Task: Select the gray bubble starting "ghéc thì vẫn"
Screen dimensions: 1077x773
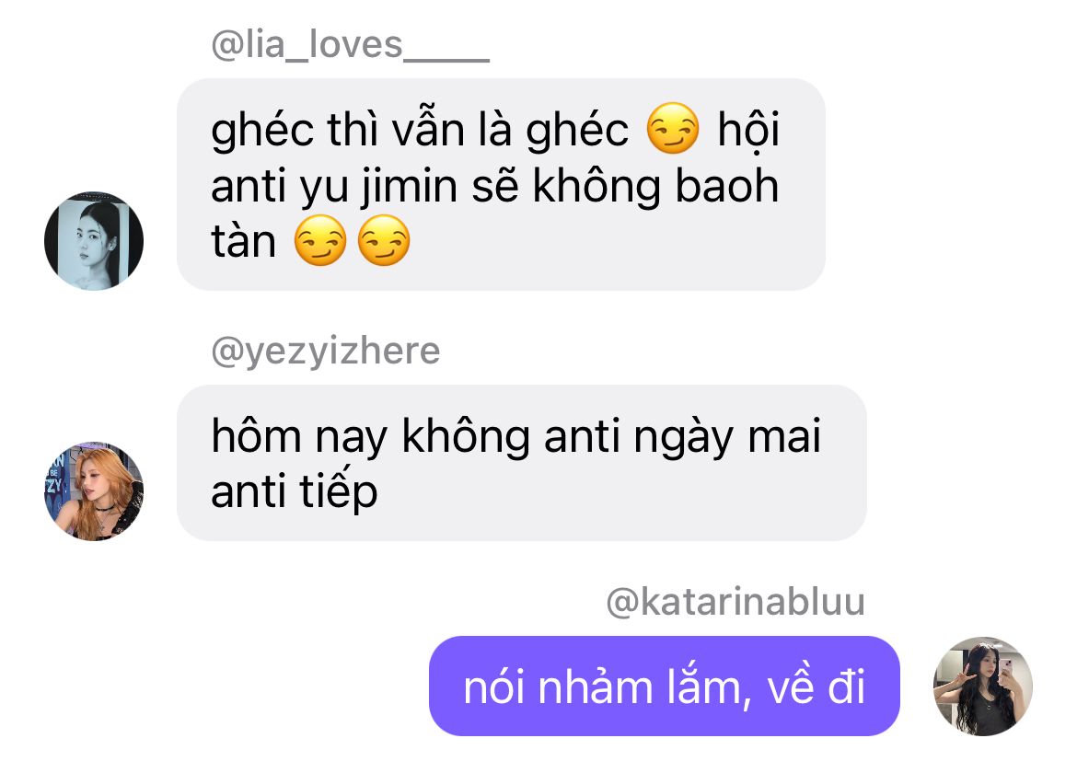Action: [x=501, y=184]
